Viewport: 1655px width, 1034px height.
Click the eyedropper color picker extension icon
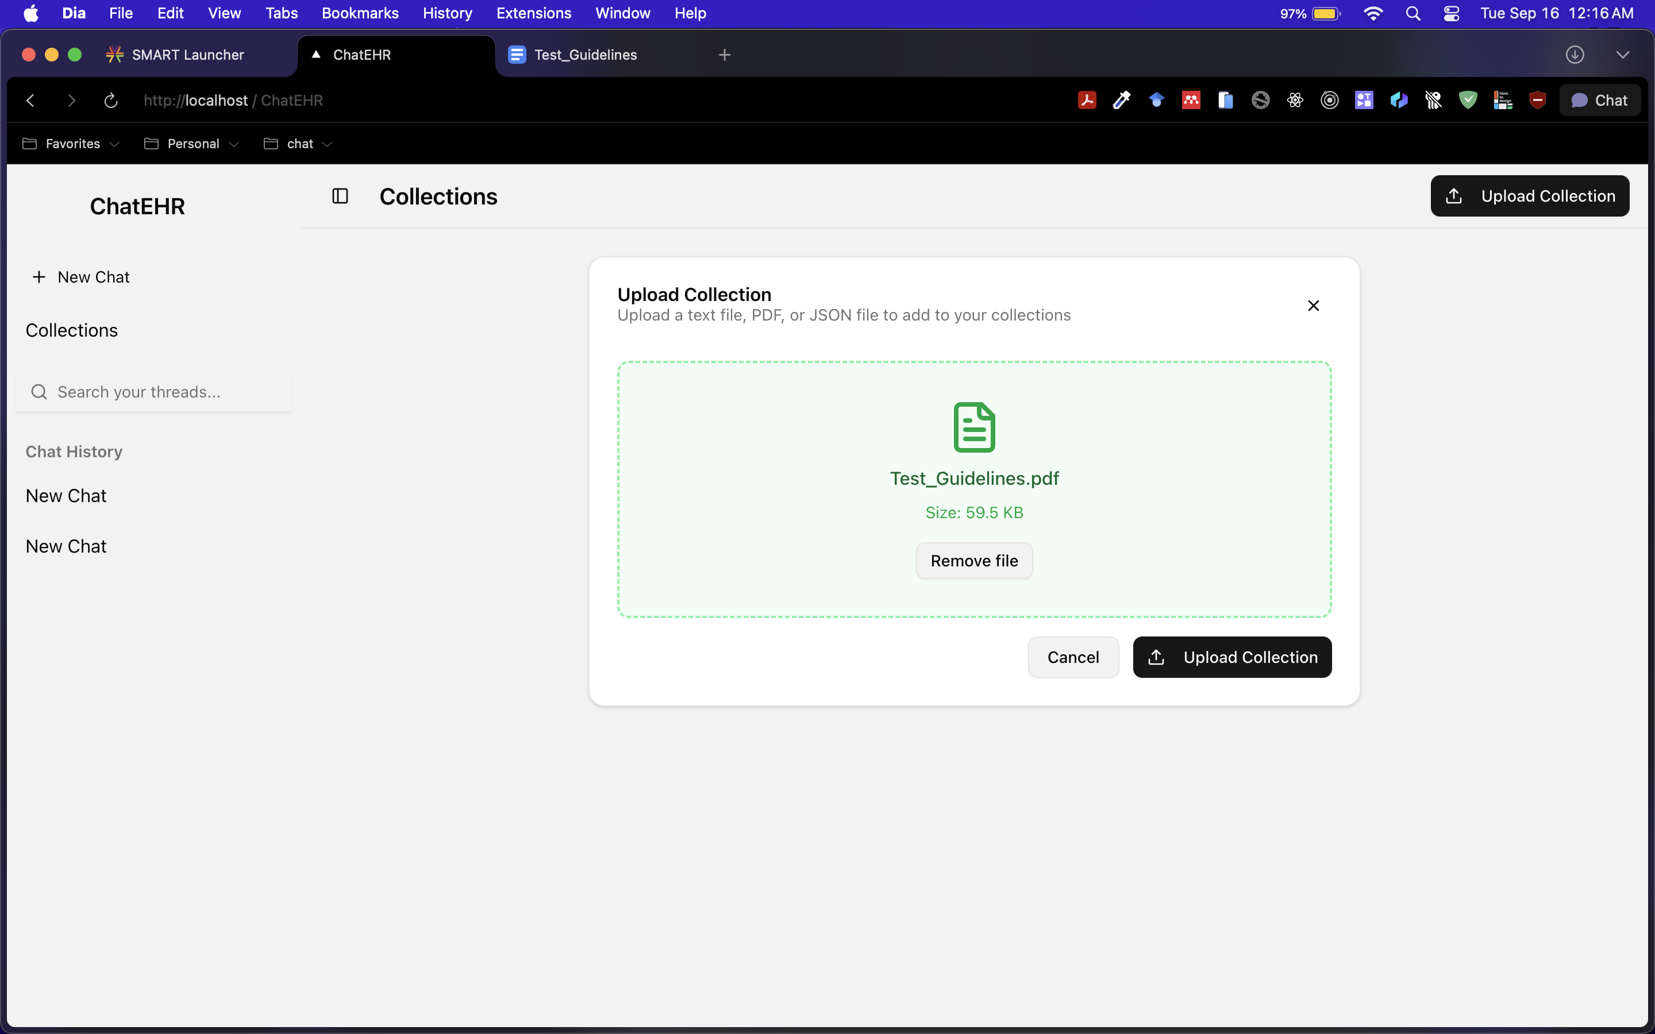(x=1122, y=101)
